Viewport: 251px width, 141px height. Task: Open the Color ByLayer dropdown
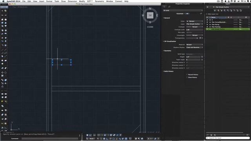click(x=195, y=21)
